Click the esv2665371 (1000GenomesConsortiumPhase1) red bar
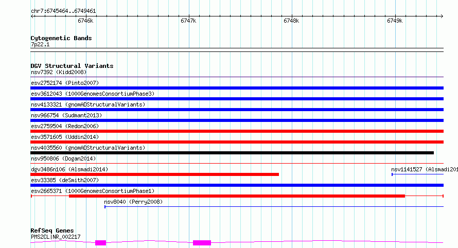The width and height of the screenshot is (458, 248). tap(237, 196)
